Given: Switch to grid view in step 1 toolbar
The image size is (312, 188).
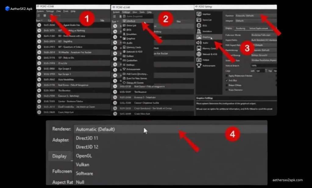Looking at the screenshot, I should (x=45, y=16).
